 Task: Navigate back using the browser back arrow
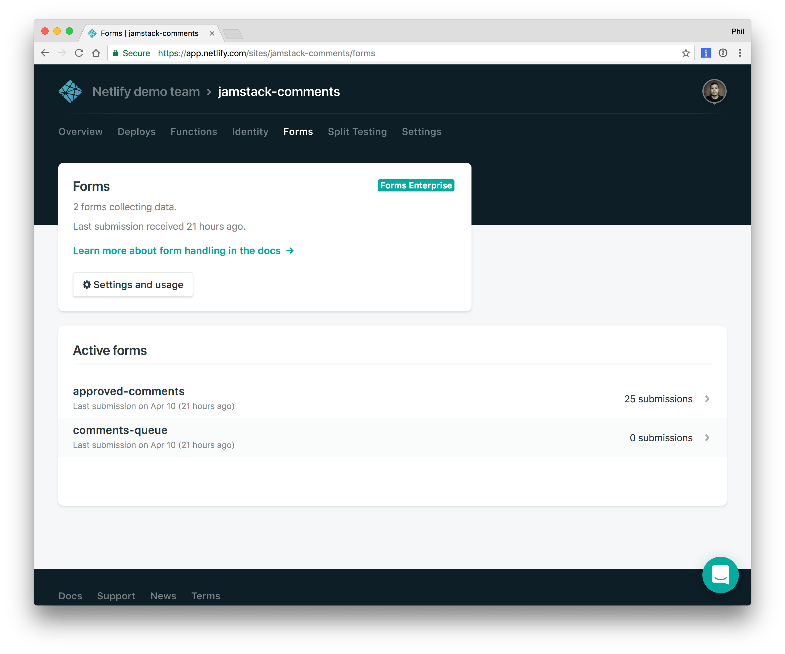45,53
